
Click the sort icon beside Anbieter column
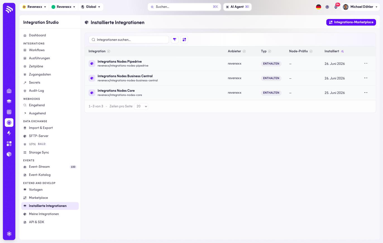coord(244,51)
